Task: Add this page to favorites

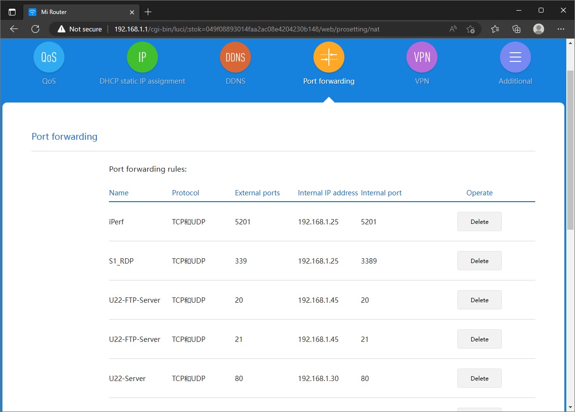Action: [x=470, y=29]
